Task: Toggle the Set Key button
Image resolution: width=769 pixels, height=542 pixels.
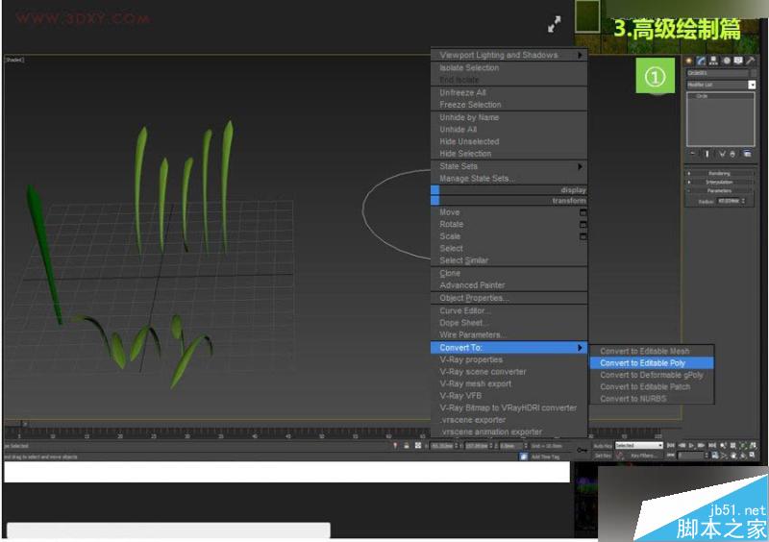Action: [x=603, y=456]
